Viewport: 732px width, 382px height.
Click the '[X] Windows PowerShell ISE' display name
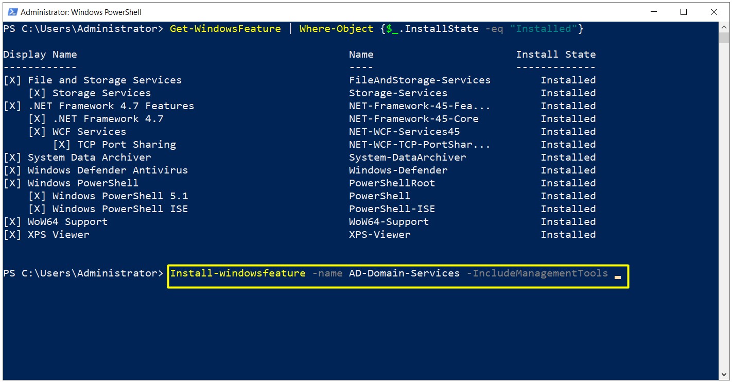(108, 209)
